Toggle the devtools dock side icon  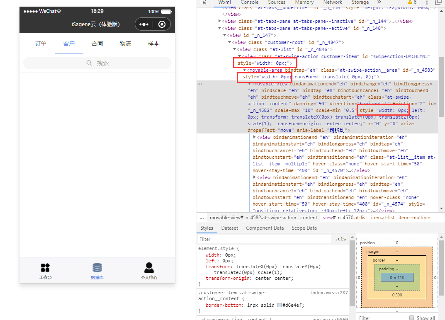click(x=439, y=2)
